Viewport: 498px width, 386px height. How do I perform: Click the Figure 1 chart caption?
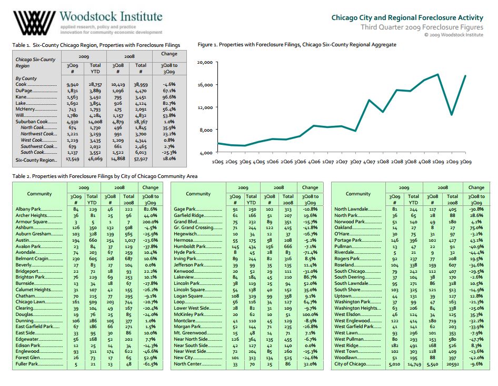pos(297,45)
